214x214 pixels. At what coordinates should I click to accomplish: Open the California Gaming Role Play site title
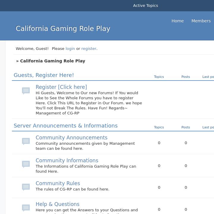point(63,29)
